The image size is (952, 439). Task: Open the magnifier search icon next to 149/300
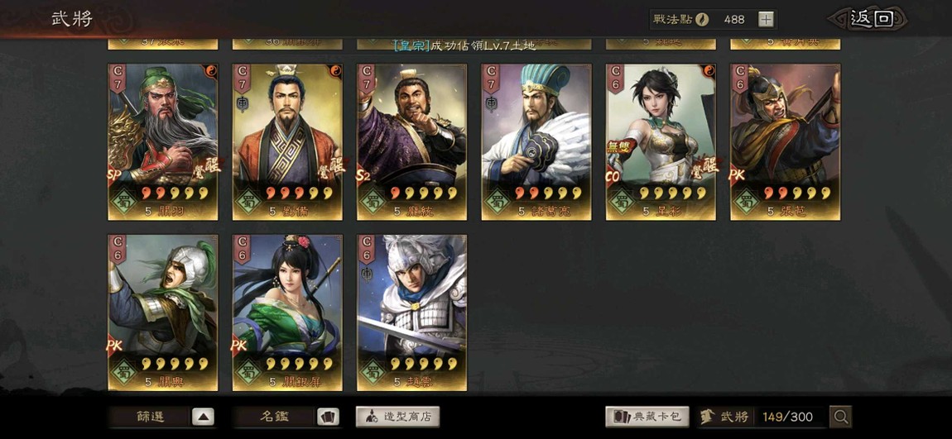pyautogui.click(x=841, y=417)
